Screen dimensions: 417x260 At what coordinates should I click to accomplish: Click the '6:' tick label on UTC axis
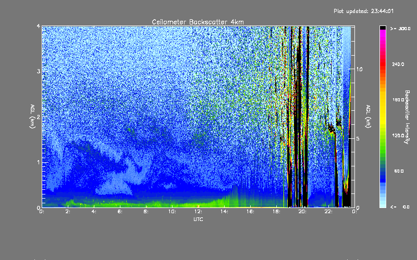tap(120, 212)
